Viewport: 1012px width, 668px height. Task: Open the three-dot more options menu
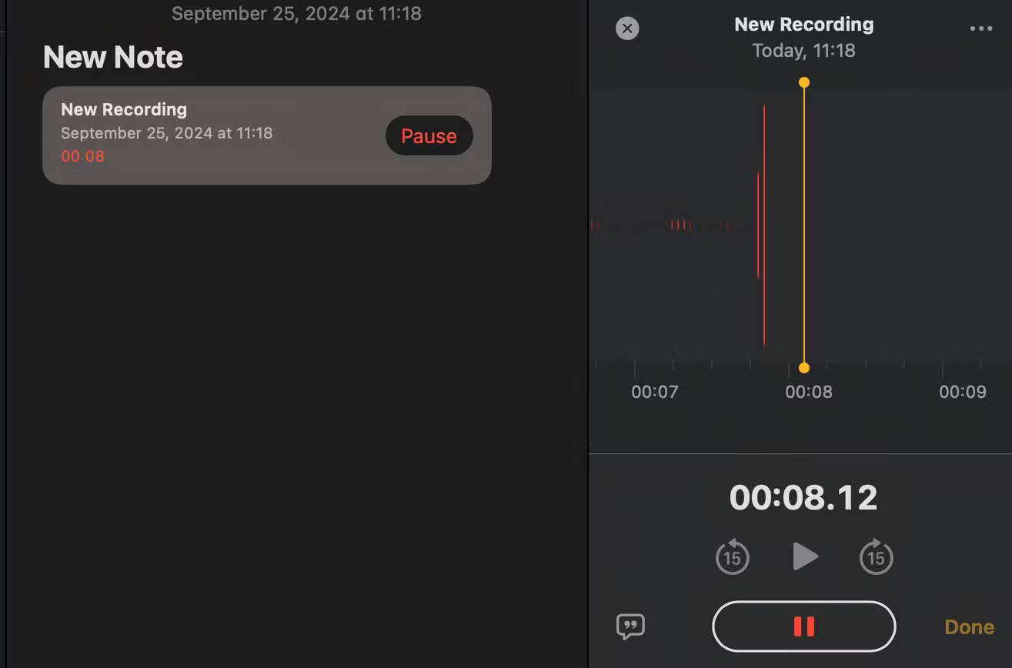(x=980, y=28)
